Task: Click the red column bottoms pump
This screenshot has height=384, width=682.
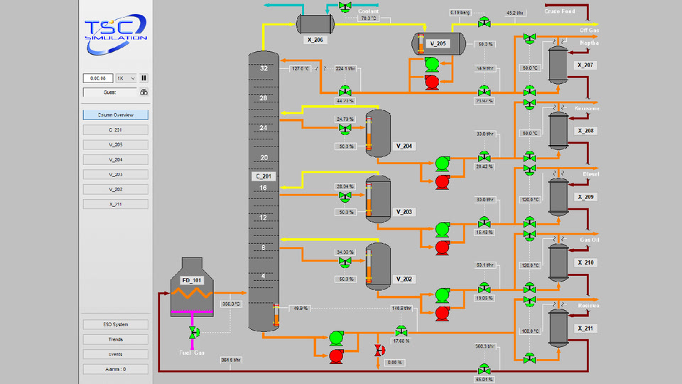Action: pos(336,356)
